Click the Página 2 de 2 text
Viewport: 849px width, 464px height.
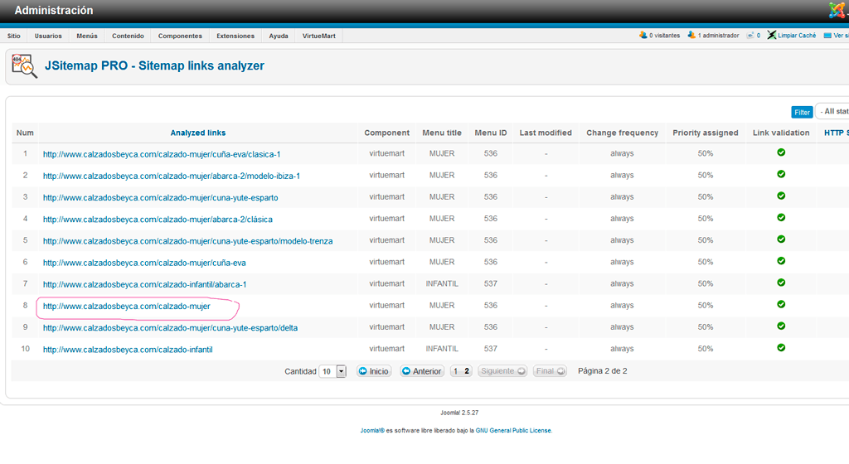tap(602, 371)
